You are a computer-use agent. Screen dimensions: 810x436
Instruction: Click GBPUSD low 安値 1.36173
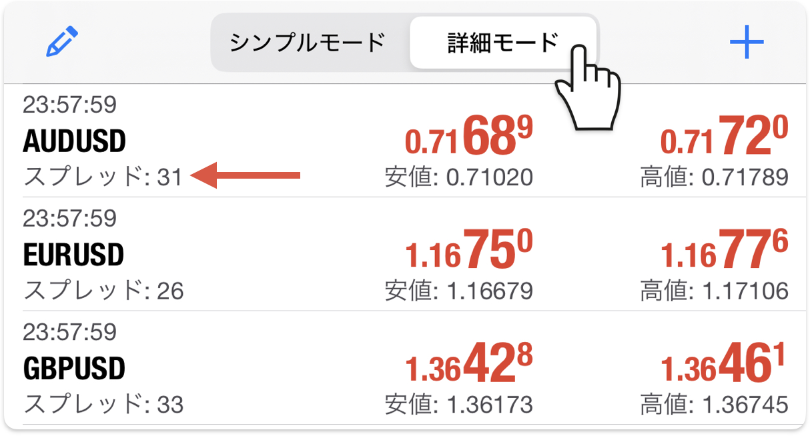point(459,404)
